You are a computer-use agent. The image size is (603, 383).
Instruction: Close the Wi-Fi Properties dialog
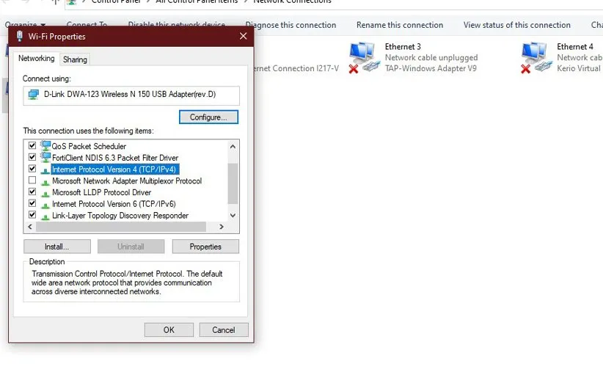point(243,36)
